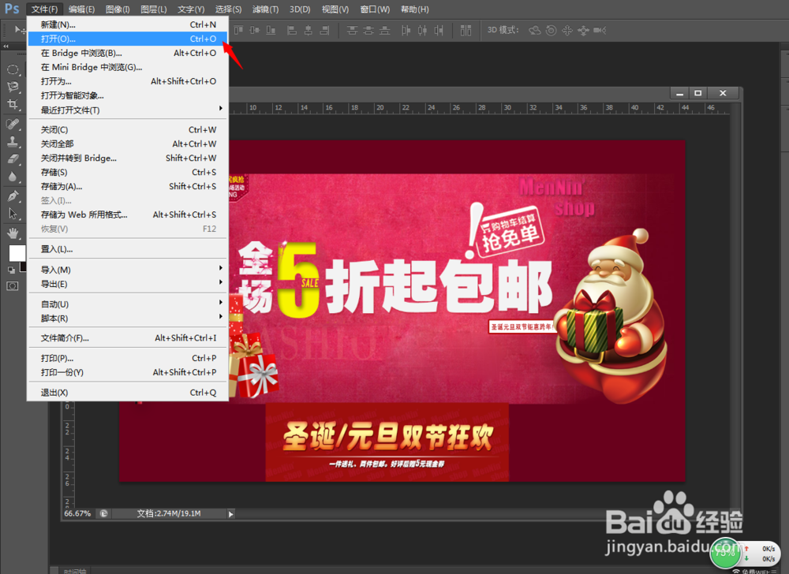This screenshot has height=574, width=789.
Task: Open the 编辑(E) menu
Action: click(x=81, y=9)
